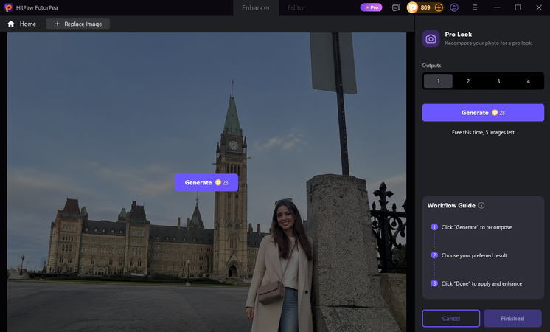Select 2 outputs
550x332 pixels.
click(468, 81)
